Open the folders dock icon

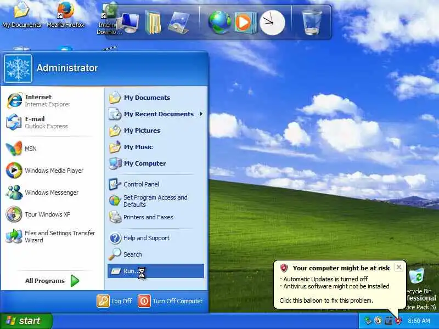click(x=153, y=23)
